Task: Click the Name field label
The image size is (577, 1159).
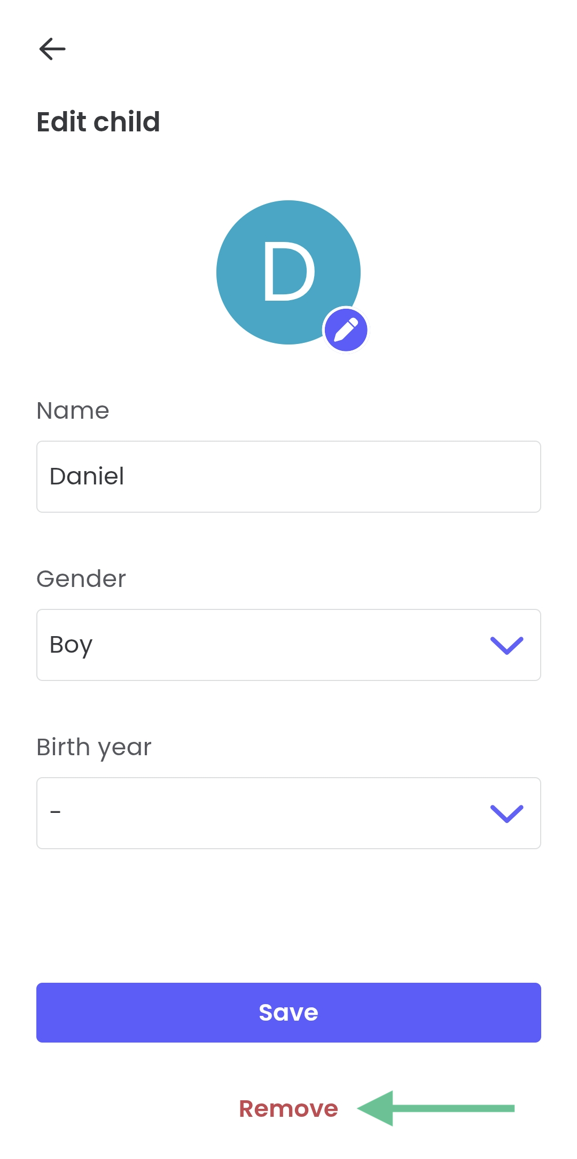Action: (x=73, y=411)
